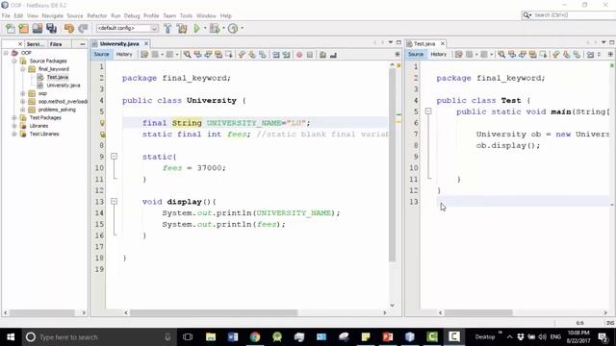Expand Test Packages node
The image size is (616, 346).
click(14, 117)
